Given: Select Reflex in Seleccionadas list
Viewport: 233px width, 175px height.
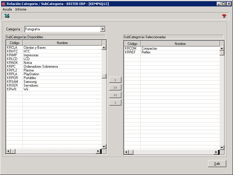Looking at the screenshot, I should click(x=172, y=52).
